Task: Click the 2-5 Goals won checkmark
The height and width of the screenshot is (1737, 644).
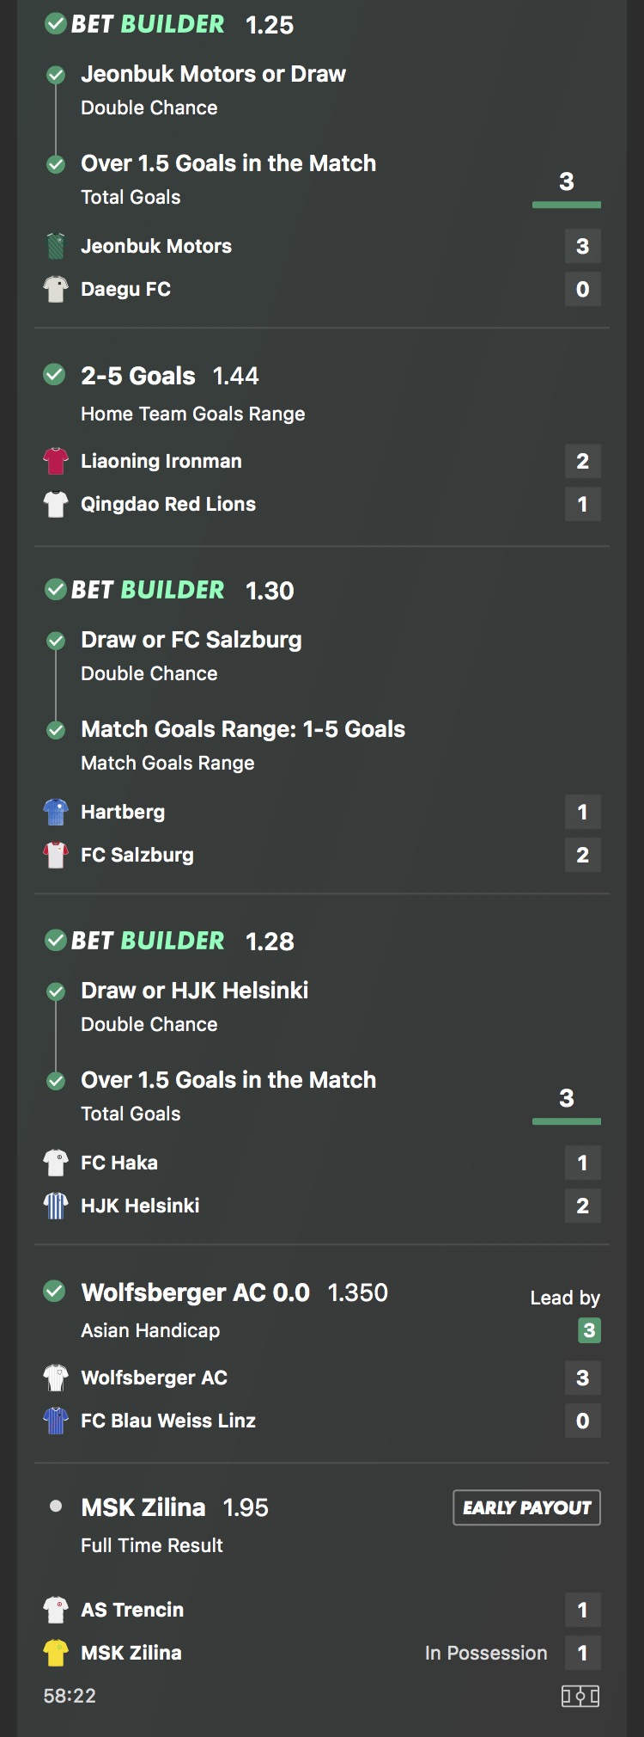Action: pos(54,375)
